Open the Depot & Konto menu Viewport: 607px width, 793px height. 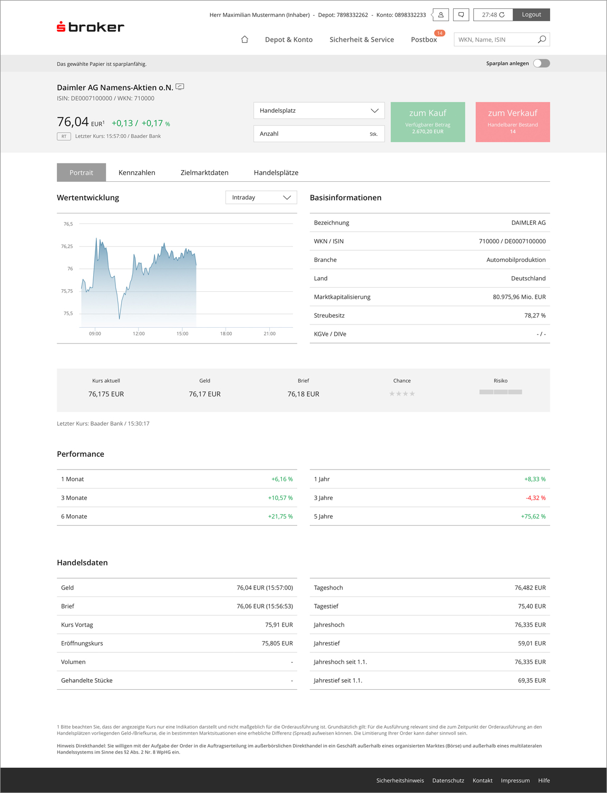[289, 40]
